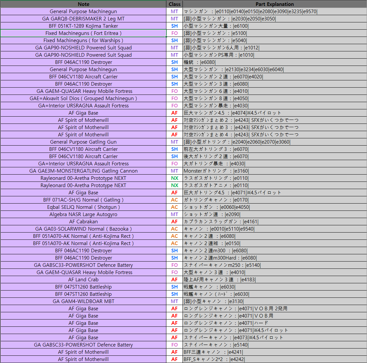Image resolution: width=367 pixels, height=363 pixels.
Task: Select the cell containing e4161
Action: click(274, 222)
